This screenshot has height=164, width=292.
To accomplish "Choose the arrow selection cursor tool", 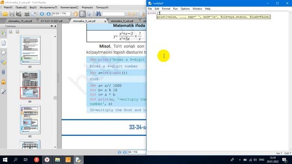I will (89, 14).
